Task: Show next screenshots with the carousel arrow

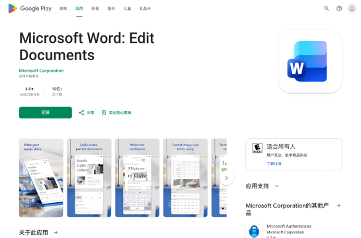Action: point(227,178)
